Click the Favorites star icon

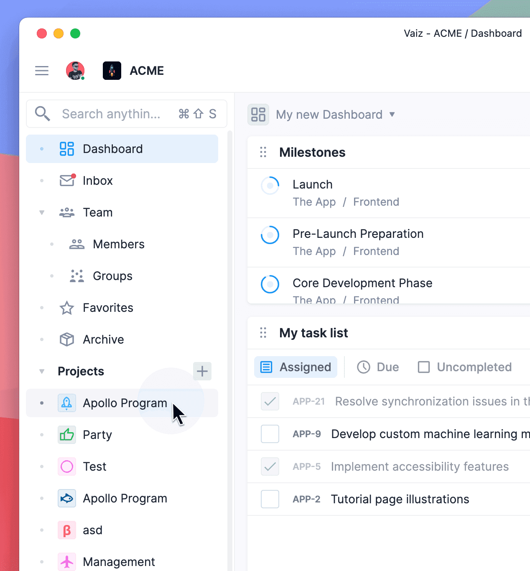67,308
